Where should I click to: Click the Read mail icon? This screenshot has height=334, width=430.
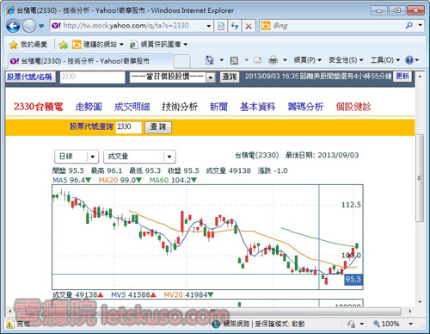[258, 60]
